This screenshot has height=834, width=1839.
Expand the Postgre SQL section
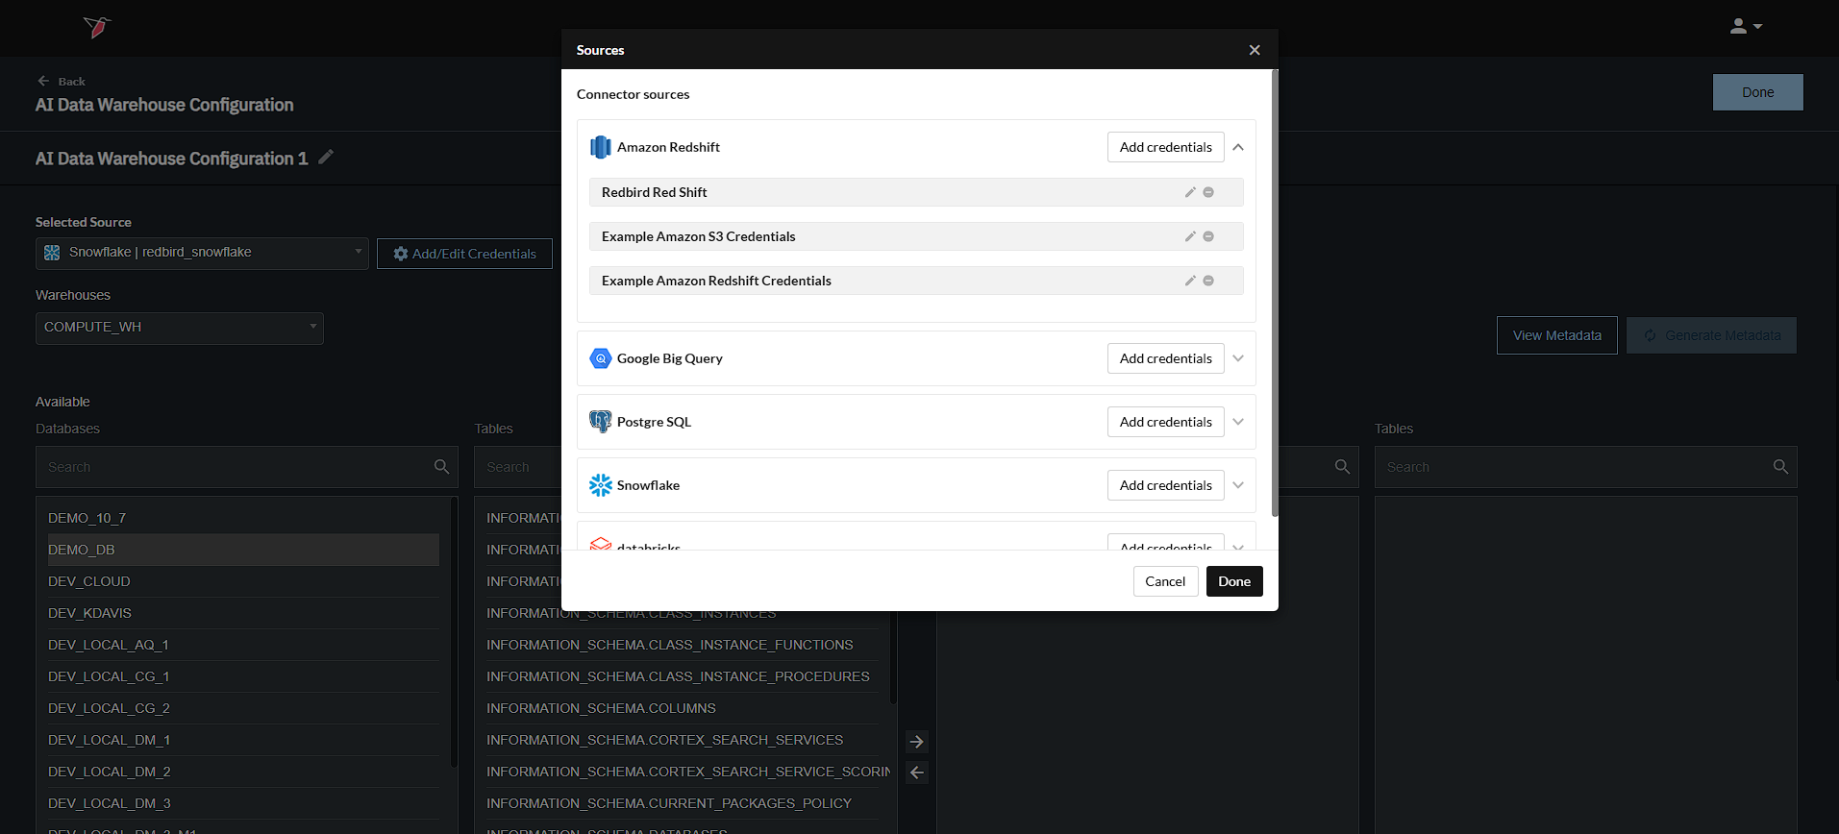point(1238,422)
